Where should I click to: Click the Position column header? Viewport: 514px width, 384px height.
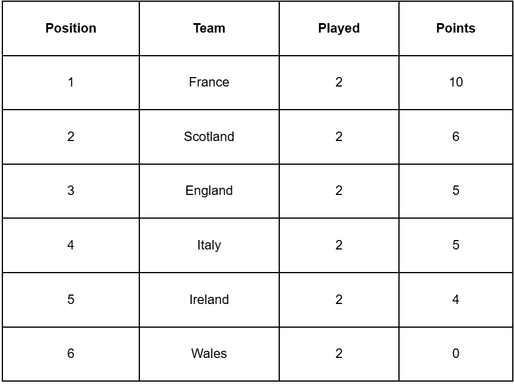pos(71,28)
